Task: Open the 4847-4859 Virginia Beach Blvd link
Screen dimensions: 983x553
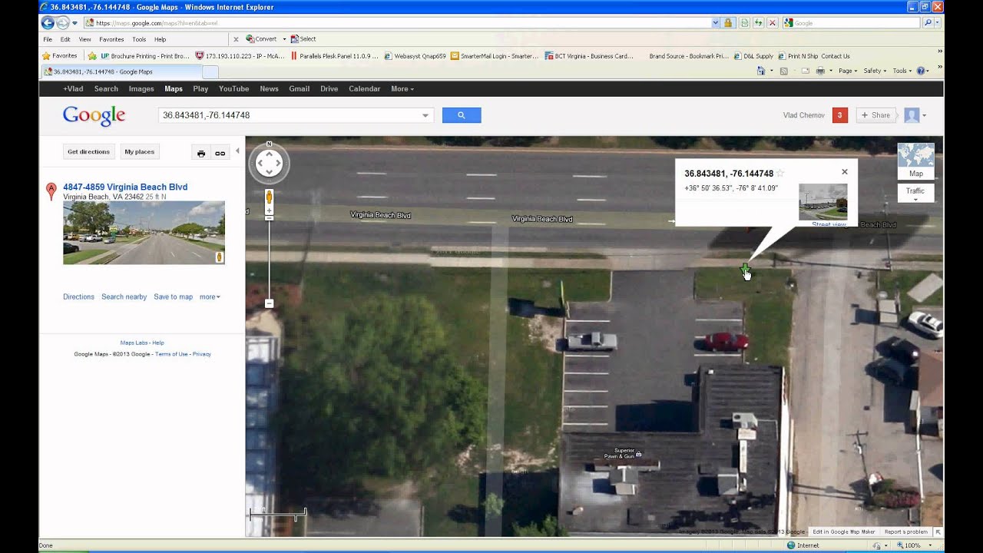Action: [x=125, y=187]
